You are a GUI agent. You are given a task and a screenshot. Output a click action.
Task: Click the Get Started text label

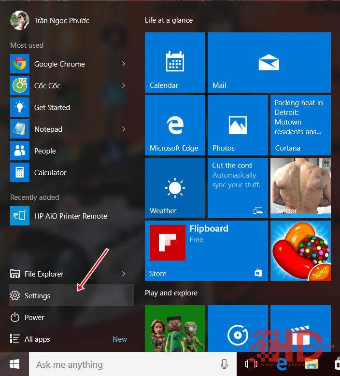[52, 108]
